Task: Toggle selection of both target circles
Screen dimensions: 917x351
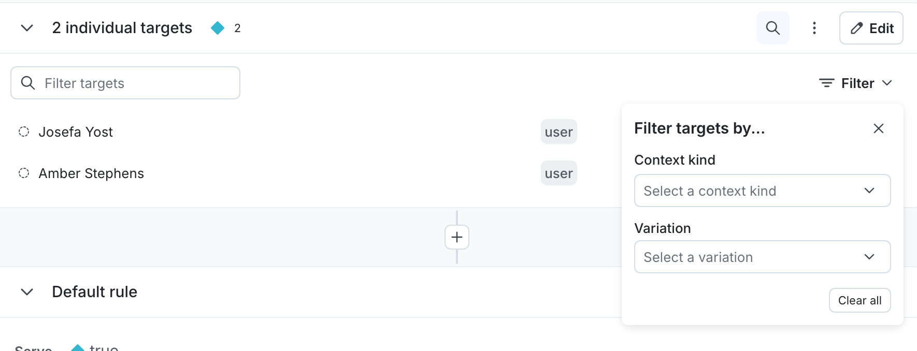Action: point(23,131)
